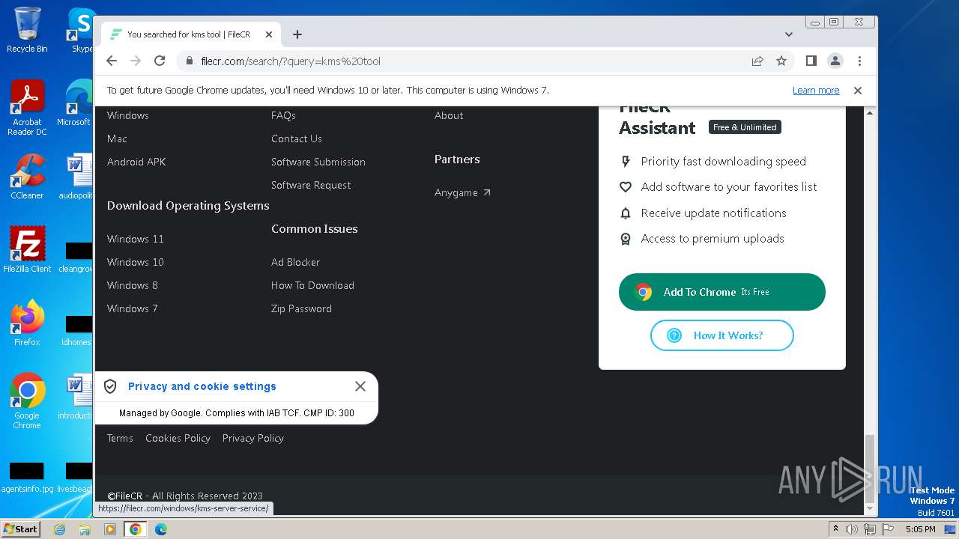Click the Chrome taskbar icon
Viewport: 959px width, 539px height.
point(136,529)
